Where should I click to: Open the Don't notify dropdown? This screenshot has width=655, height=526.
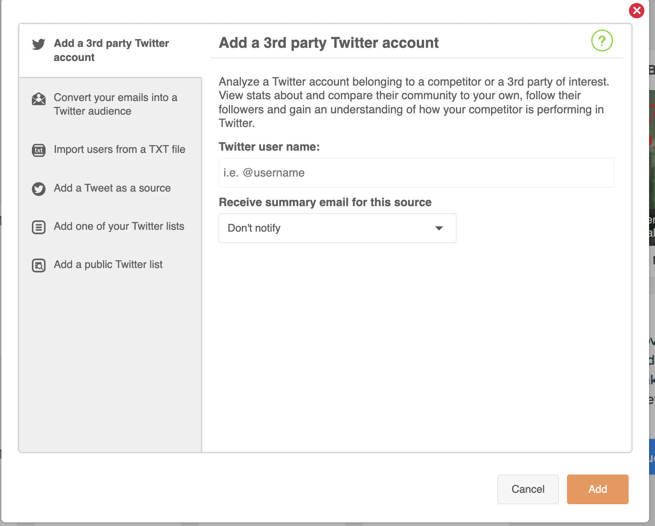point(337,228)
